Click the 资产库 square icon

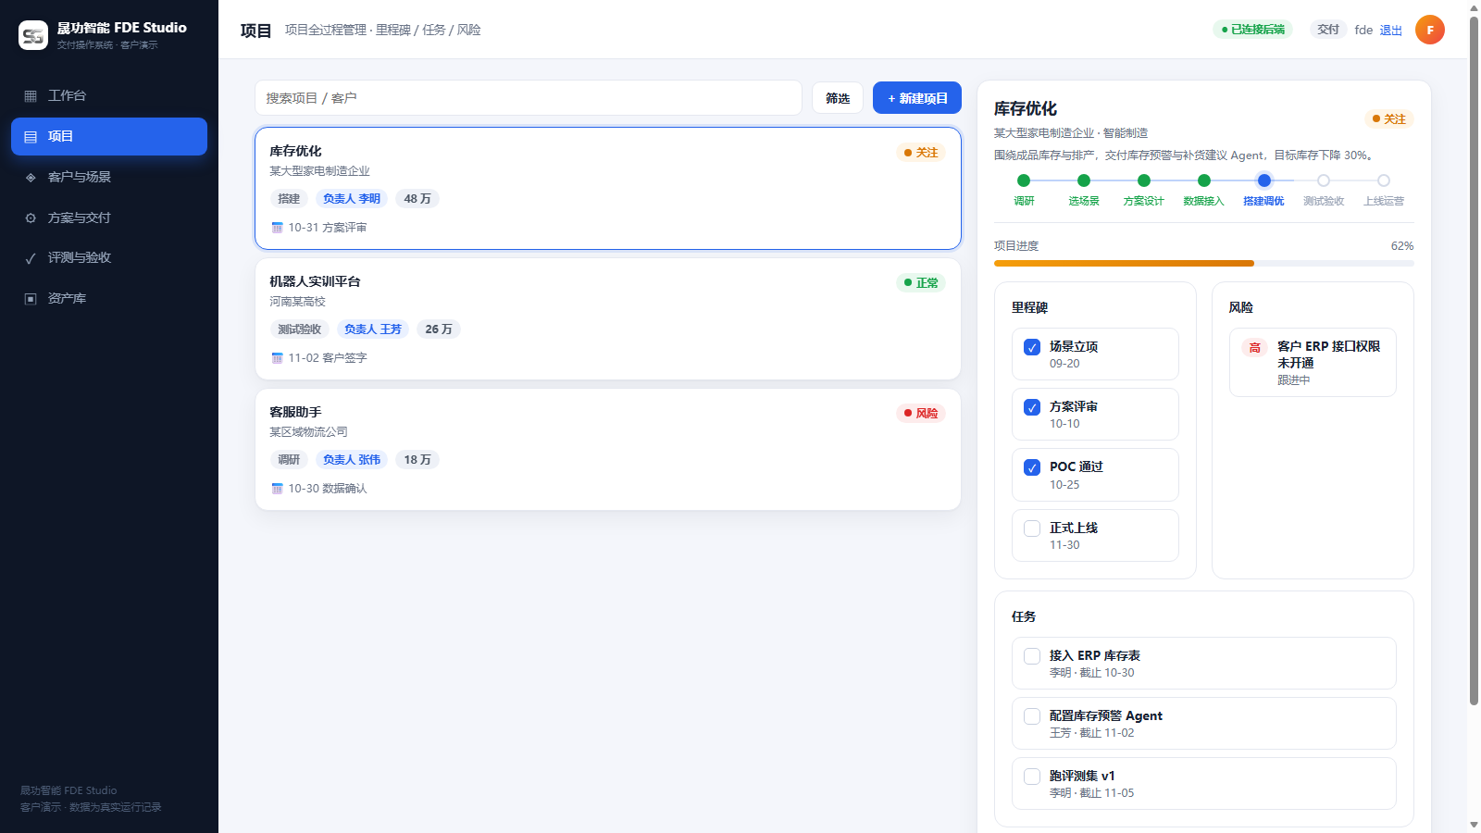[x=31, y=299]
